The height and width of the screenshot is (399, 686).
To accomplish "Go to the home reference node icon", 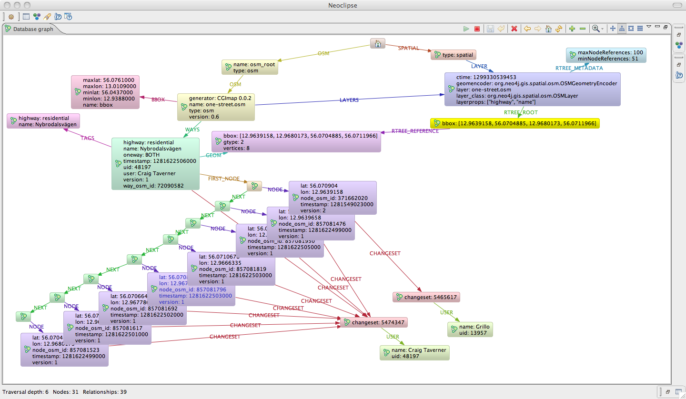I will tap(548, 29).
